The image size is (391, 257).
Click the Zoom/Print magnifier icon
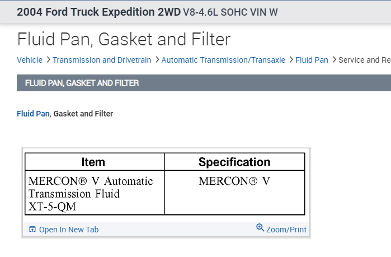coord(260,228)
